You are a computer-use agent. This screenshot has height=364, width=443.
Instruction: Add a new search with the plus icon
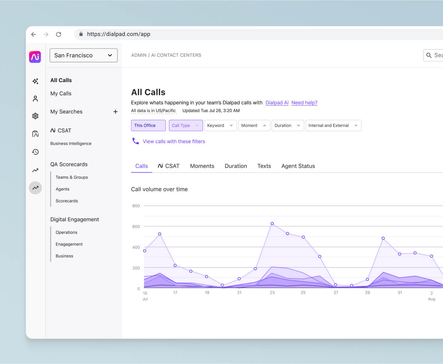[x=115, y=112]
